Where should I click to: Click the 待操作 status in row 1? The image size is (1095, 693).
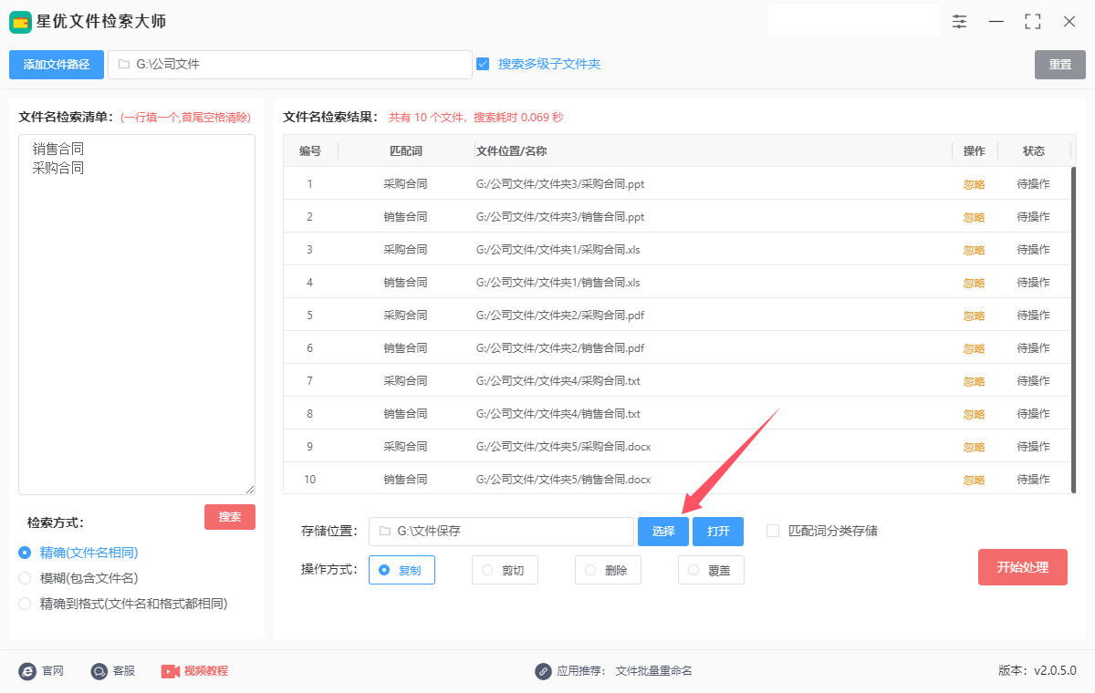(x=1033, y=184)
